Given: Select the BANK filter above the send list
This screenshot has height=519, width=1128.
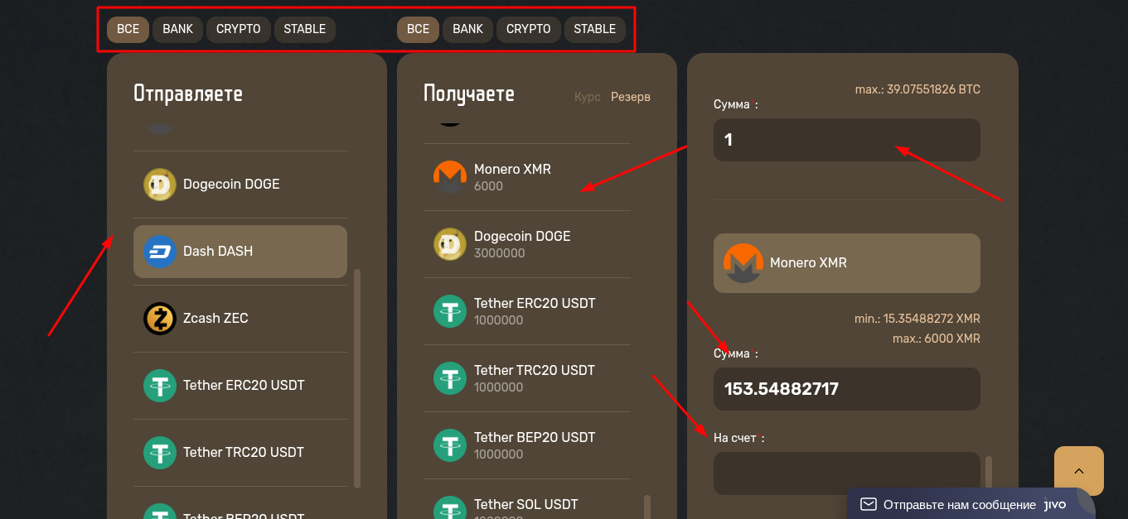Looking at the screenshot, I should (177, 29).
